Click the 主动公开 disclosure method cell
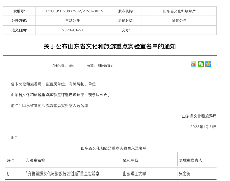Screen dimensions: 230x181 click(x=72, y=20)
